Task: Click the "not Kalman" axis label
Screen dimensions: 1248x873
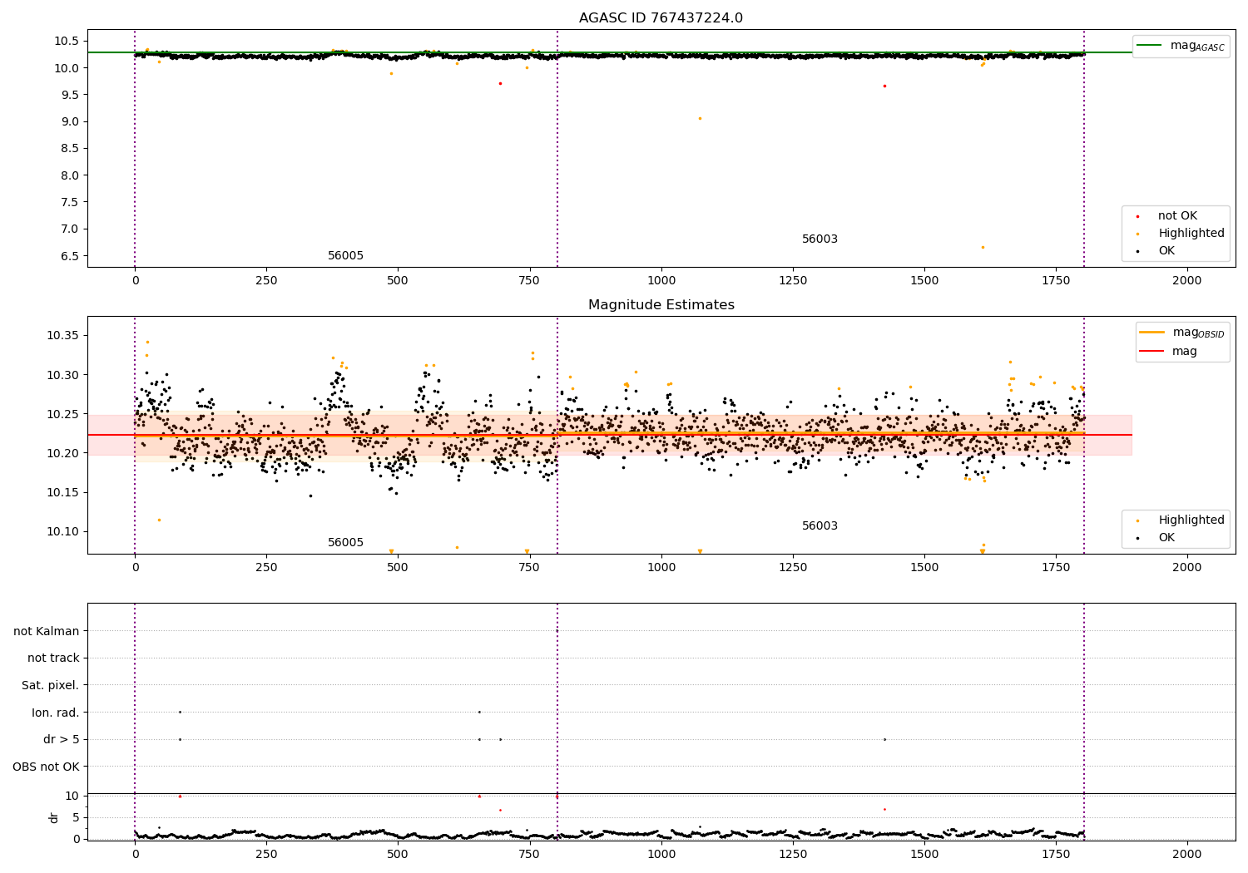Action: [47, 631]
